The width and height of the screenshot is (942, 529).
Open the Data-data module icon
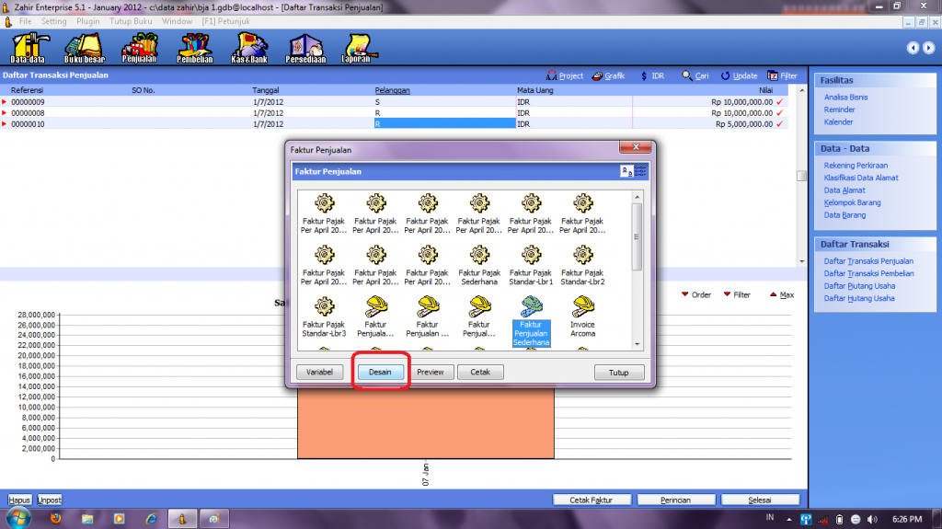pyautogui.click(x=29, y=48)
